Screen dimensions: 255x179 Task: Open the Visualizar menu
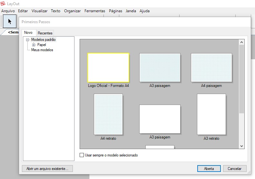[39, 11]
